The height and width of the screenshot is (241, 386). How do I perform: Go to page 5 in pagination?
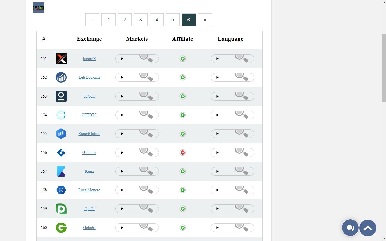pyautogui.click(x=173, y=20)
